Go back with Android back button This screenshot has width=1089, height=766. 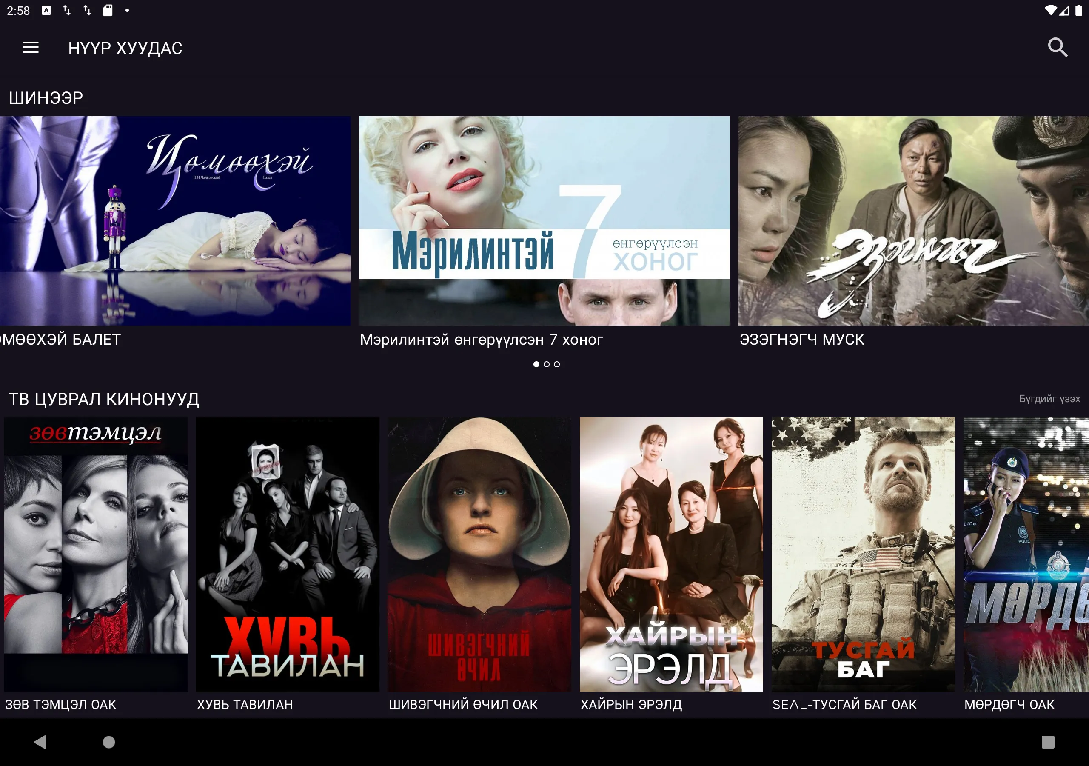40,742
